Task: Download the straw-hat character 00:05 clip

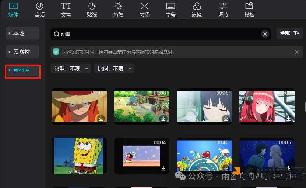Action: tap(101, 118)
